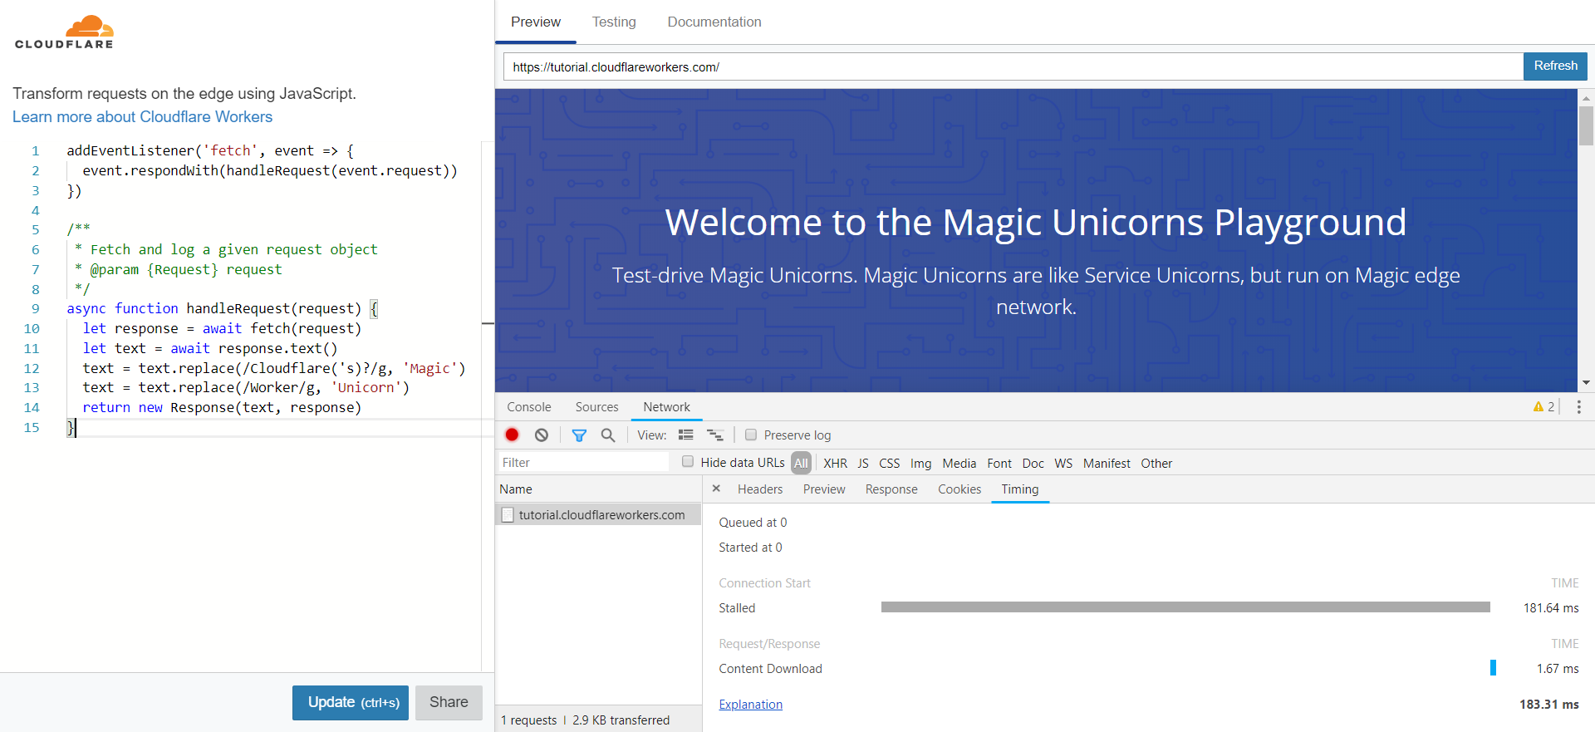Image resolution: width=1595 pixels, height=732 pixels.
Task: Open the Response detail tab
Action: tap(891, 489)
